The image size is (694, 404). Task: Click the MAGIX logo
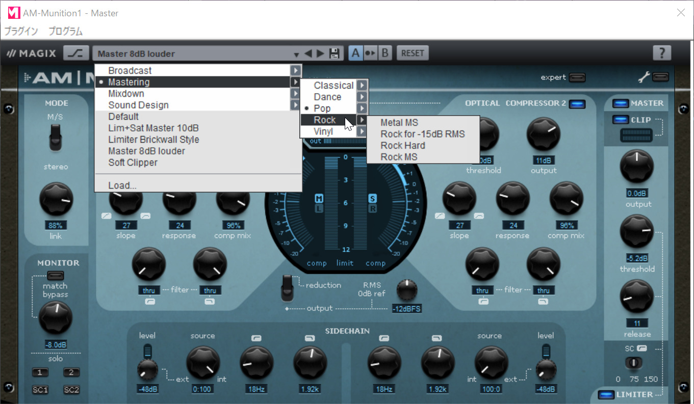31,53
